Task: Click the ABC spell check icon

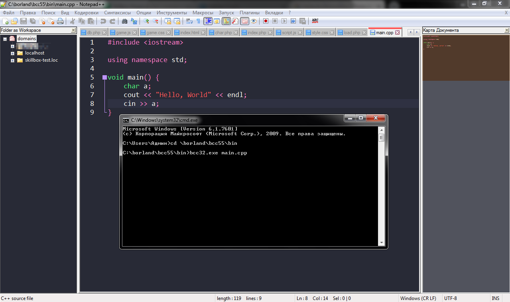Action: tap(315, 21)
